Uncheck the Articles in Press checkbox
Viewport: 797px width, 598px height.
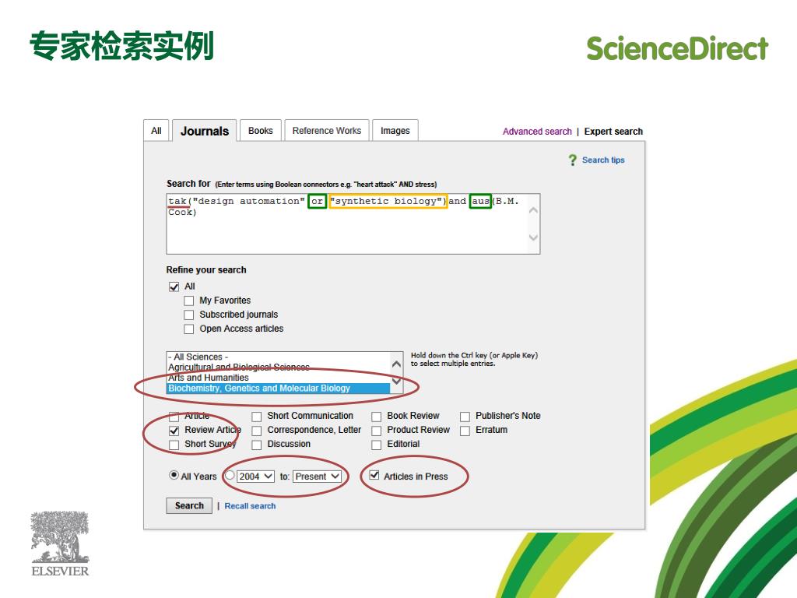click(374, 476)
